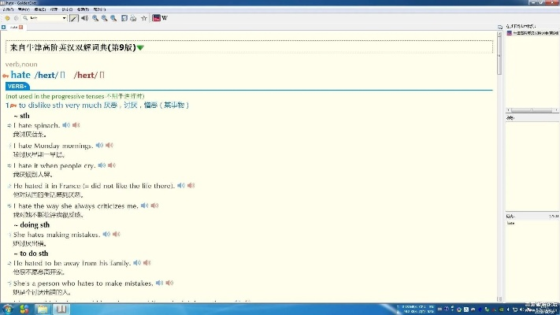Play red audio for hates to make mistakes
This screenshot has width=560, height=315.
[169, 283]
